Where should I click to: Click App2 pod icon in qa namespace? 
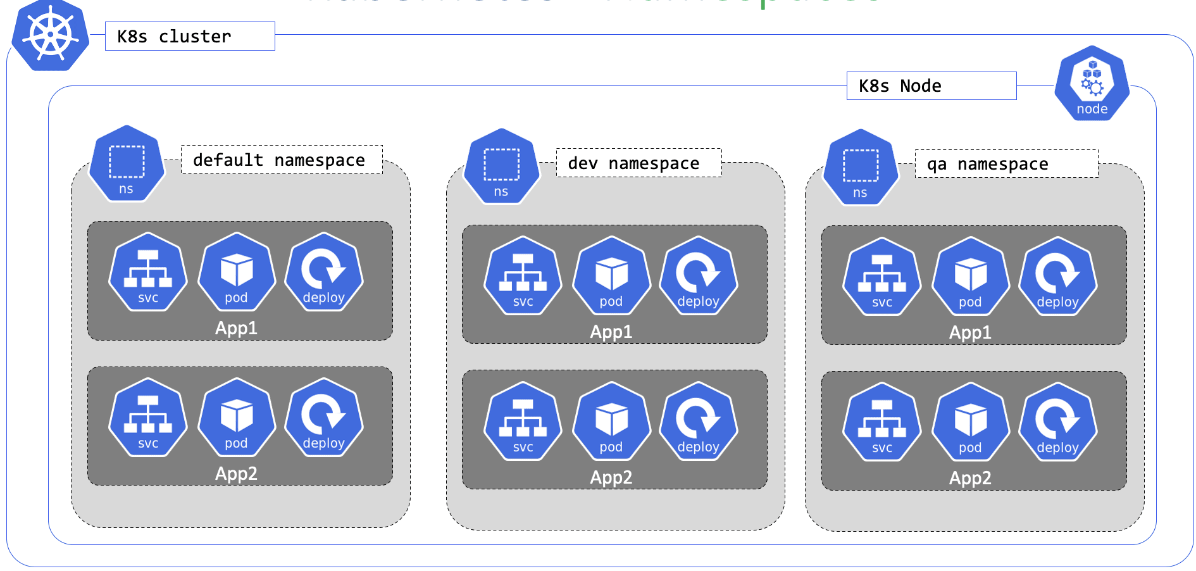[x=970, y=422]
